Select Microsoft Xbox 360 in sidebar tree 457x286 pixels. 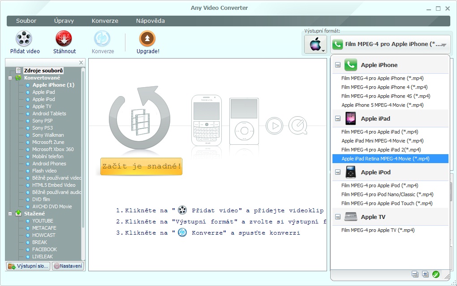pos(53,149)
